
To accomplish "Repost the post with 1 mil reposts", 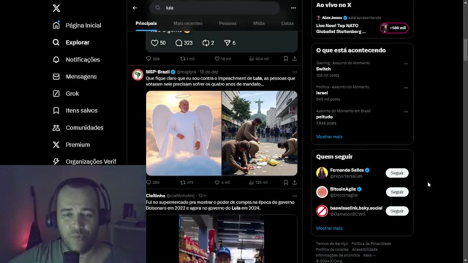I will (187, 58).
